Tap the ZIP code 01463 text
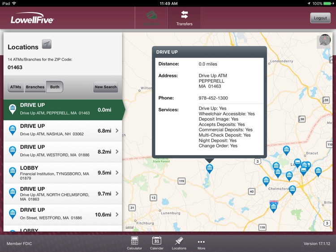 click(x=15, y=67)
